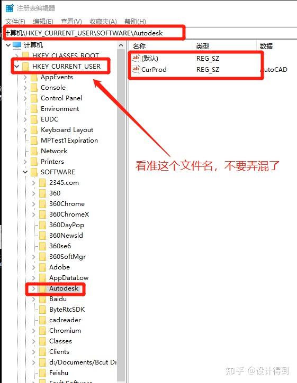This screenshot has height=383, width=297.
Task: Select the cadreader key label
Action: [x=65, y=320]
